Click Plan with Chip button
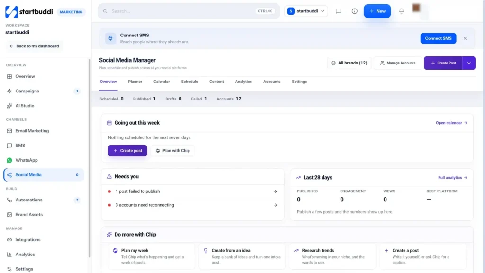This screenshot has height=273, width=485. pos(172,151)
